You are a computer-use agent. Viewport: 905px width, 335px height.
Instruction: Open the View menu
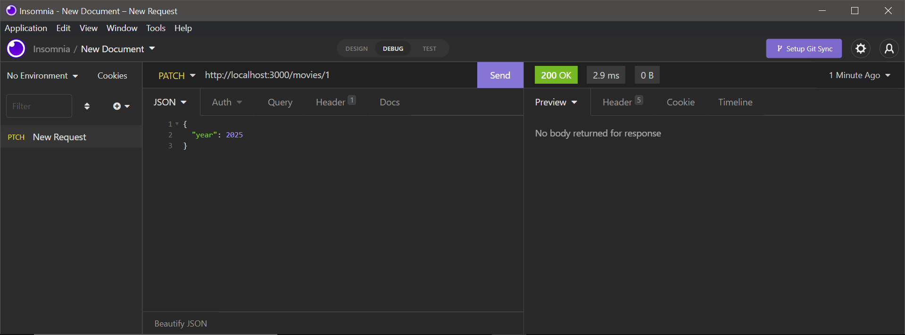[x=89, y=28]
